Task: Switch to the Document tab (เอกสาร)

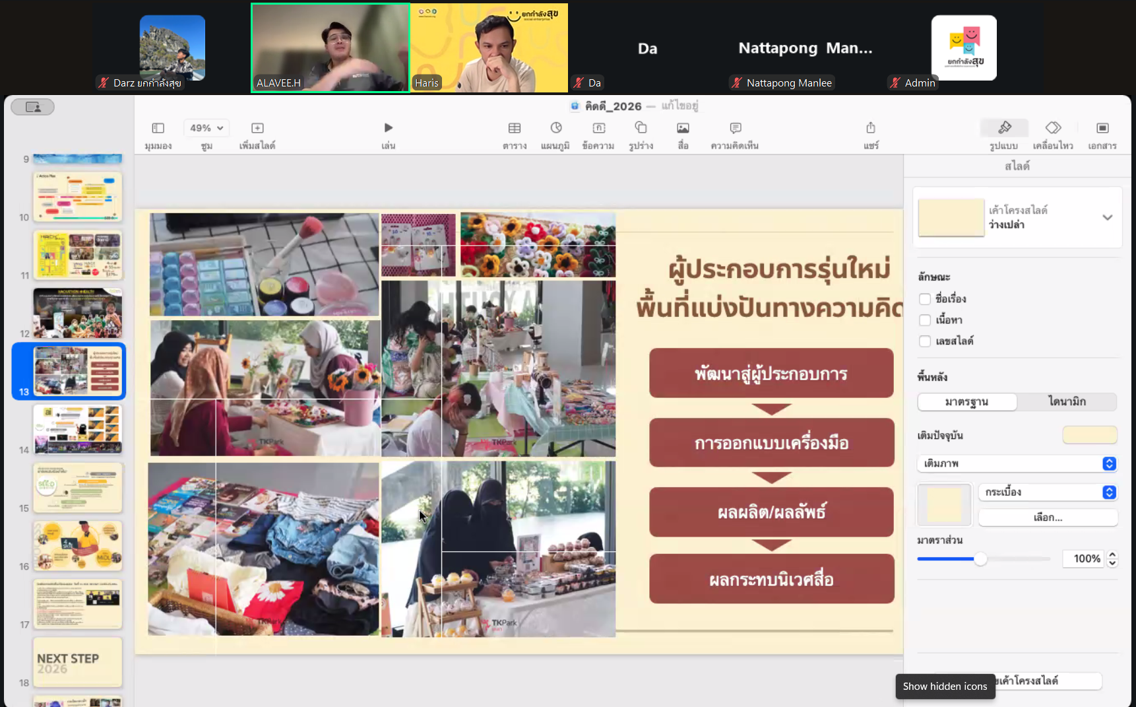Action: coord(1102,128)
